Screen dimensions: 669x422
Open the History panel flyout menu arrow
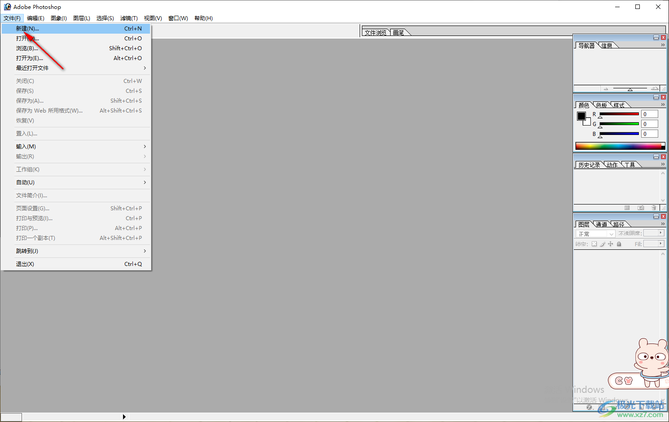pyautogui.click(x=663, y=164)
